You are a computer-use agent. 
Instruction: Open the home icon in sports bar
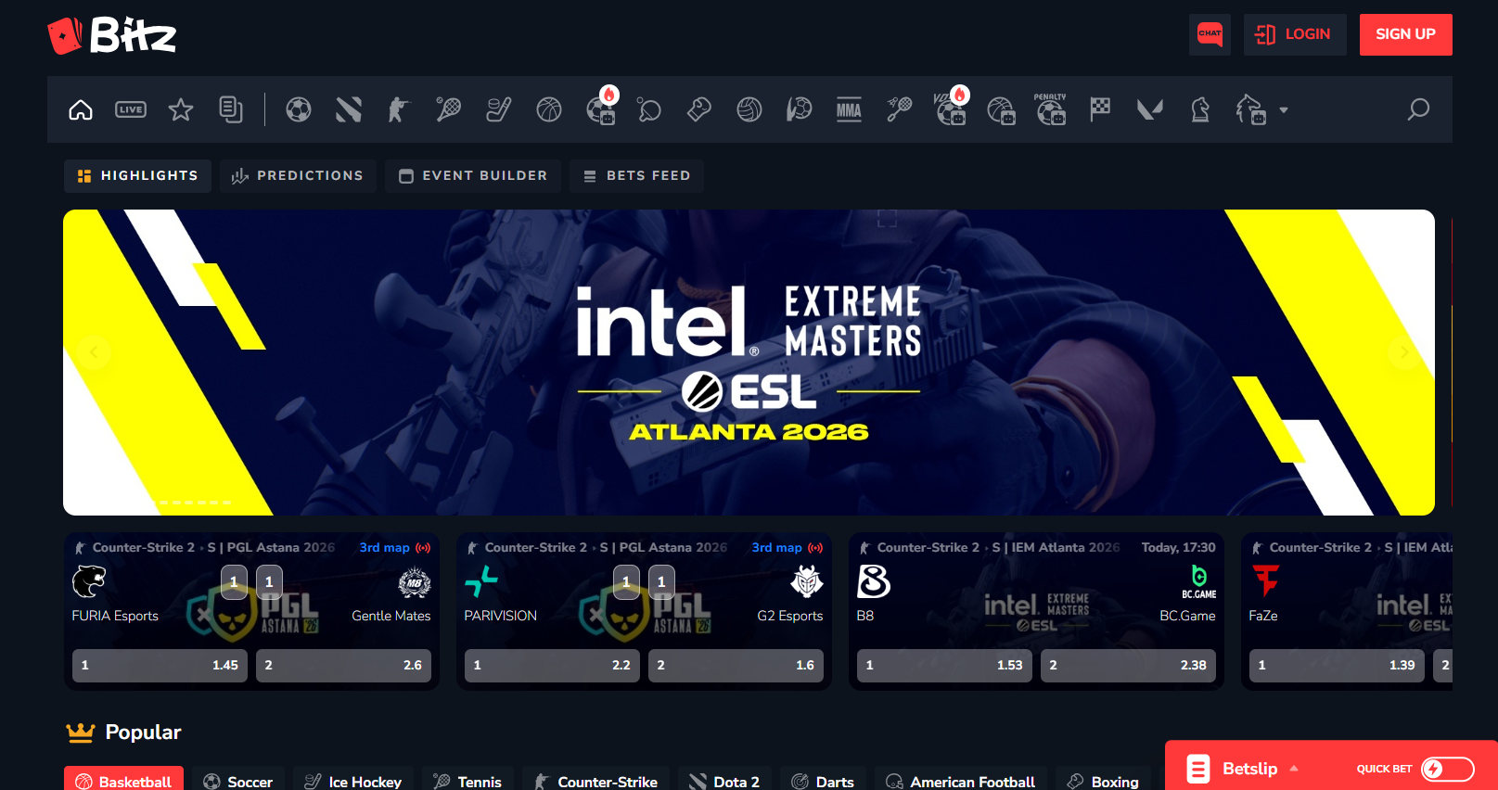tap(81, 109)
